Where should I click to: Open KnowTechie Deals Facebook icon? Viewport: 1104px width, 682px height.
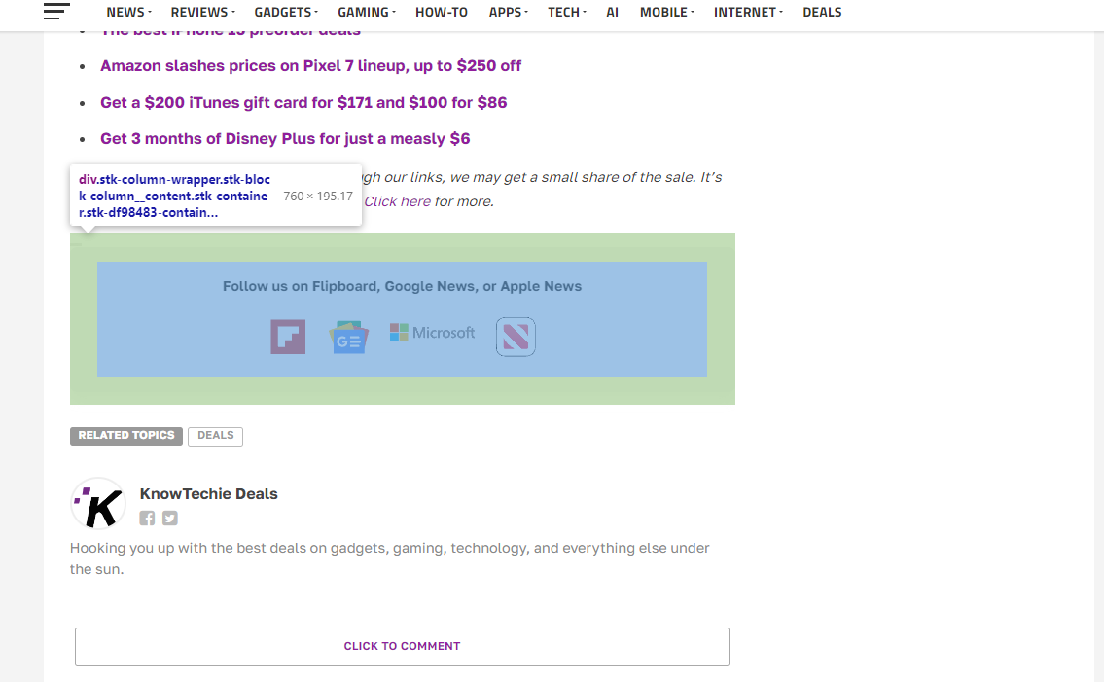[147, 519]
